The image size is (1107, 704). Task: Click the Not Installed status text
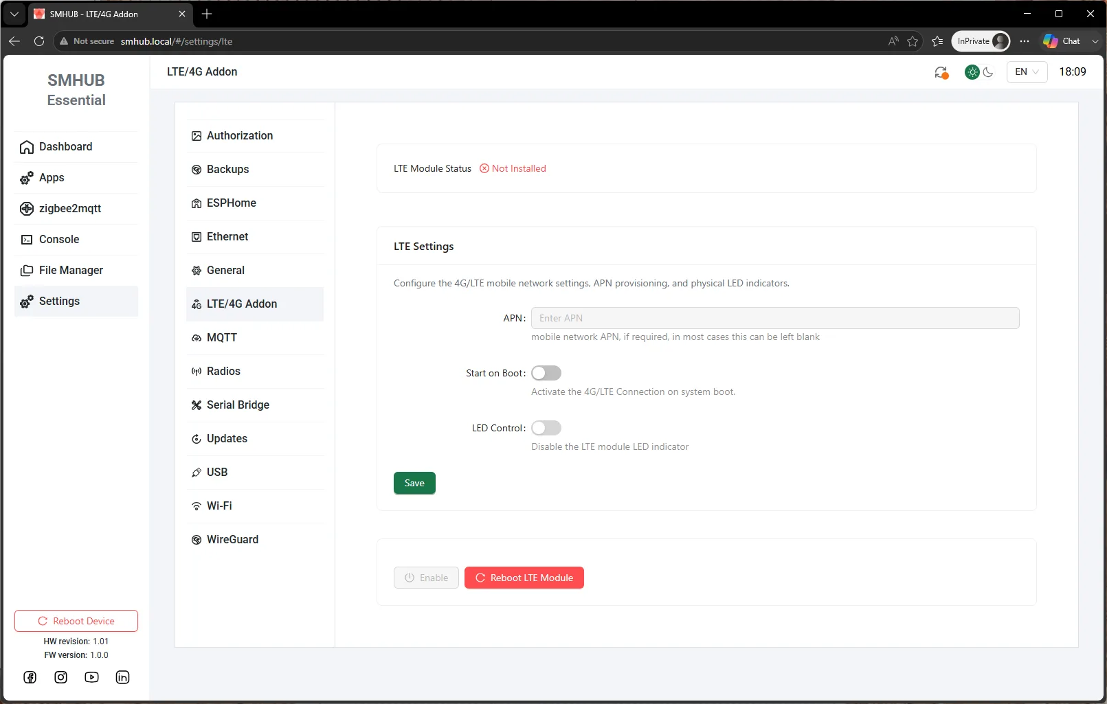point(519,168)
